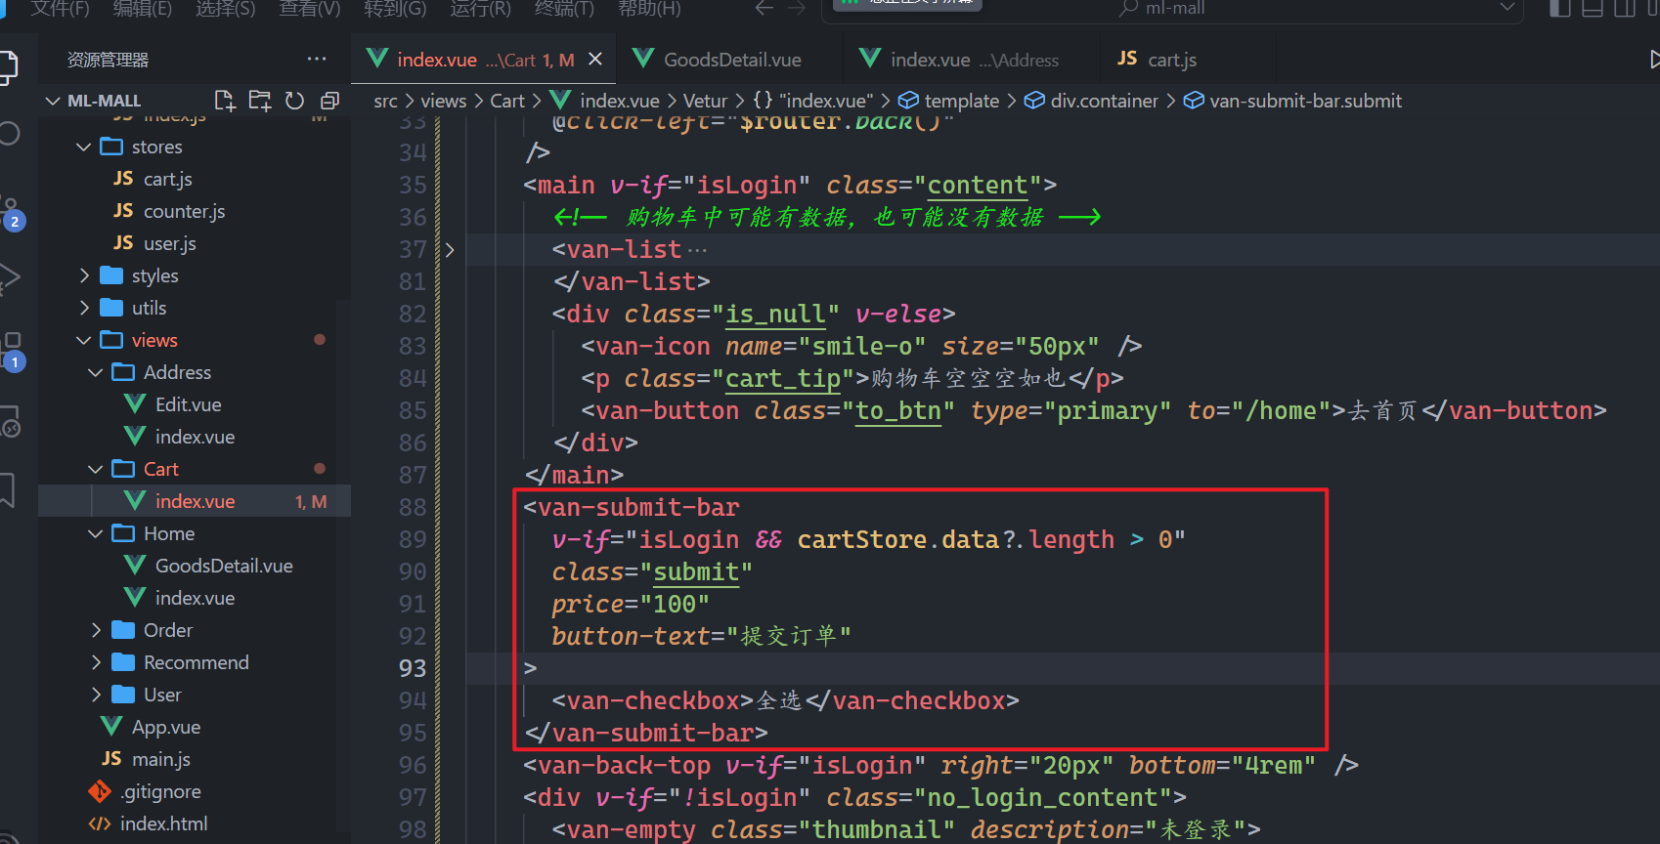
Task: Open the 终端(T) menu
Action: pos(564,9)
